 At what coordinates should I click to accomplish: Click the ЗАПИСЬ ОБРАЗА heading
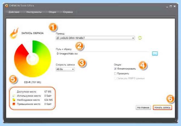point(33,33)
